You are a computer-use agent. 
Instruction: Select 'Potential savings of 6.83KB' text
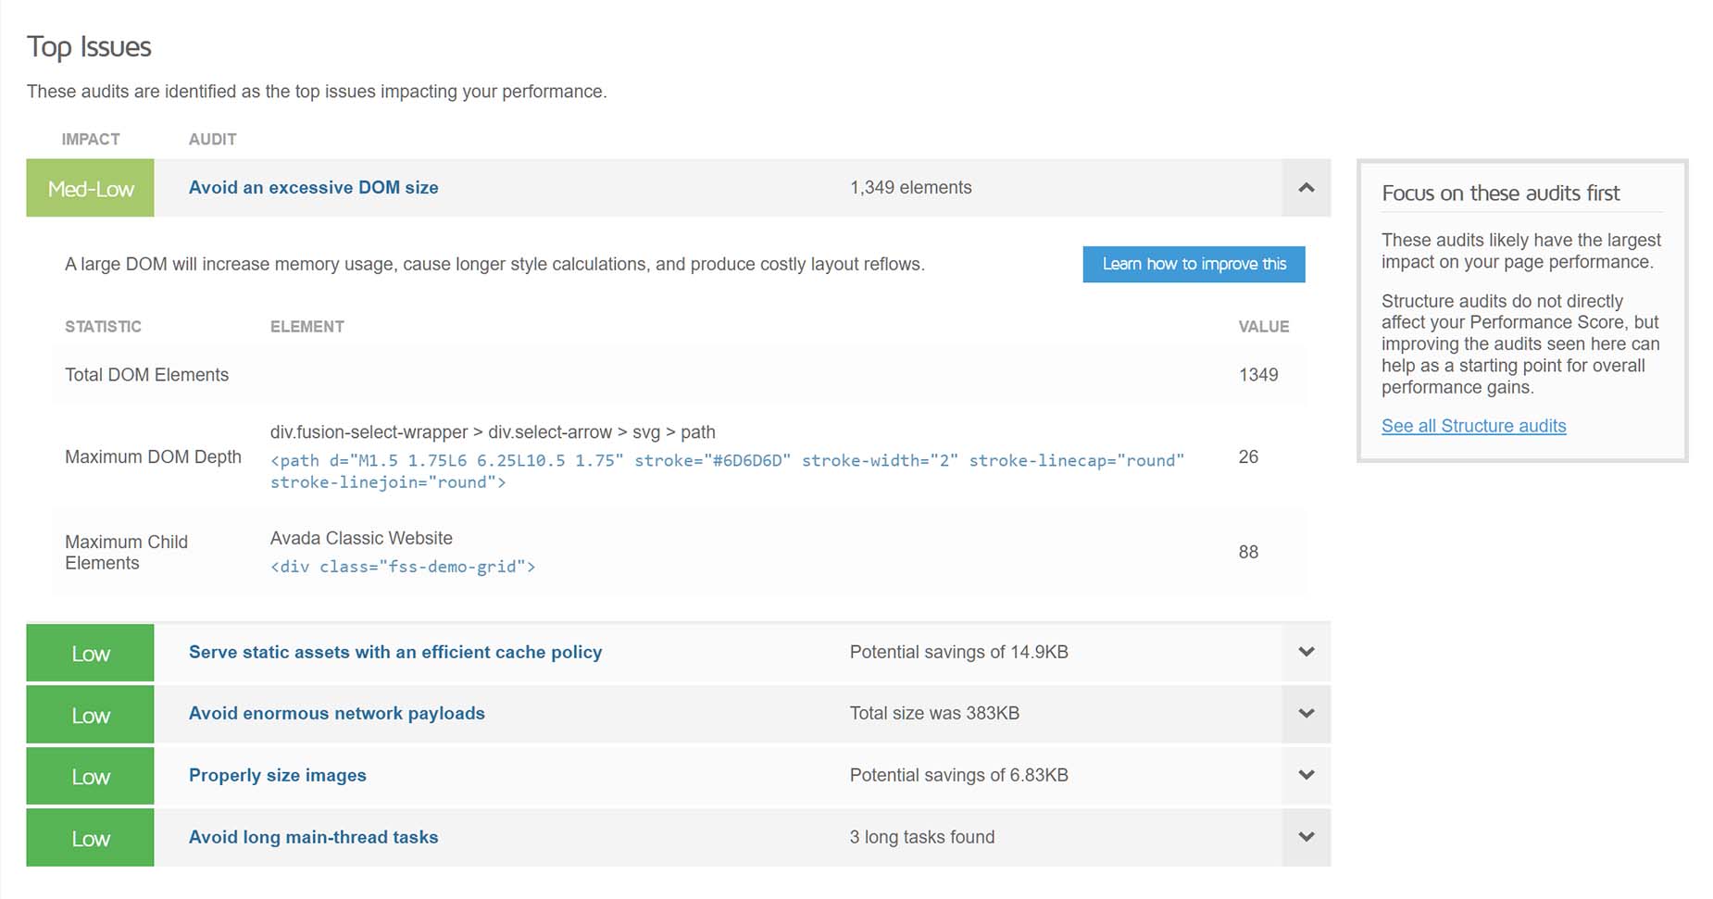(x=958, y=775)
